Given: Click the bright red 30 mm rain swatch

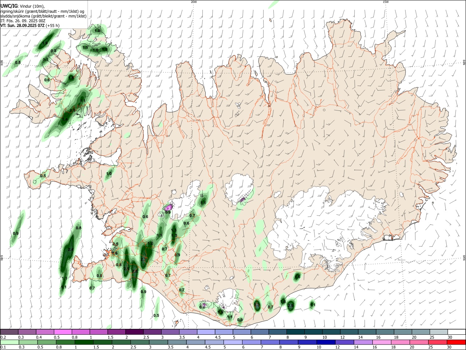Looking at the screenshot, I should point(456,342).
